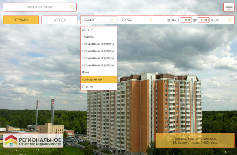
Task: Click the Поиск по слову input field
Action: [x=40, y=7]
